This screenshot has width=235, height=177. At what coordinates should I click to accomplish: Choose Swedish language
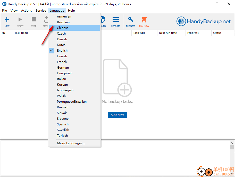coord(74,130)
